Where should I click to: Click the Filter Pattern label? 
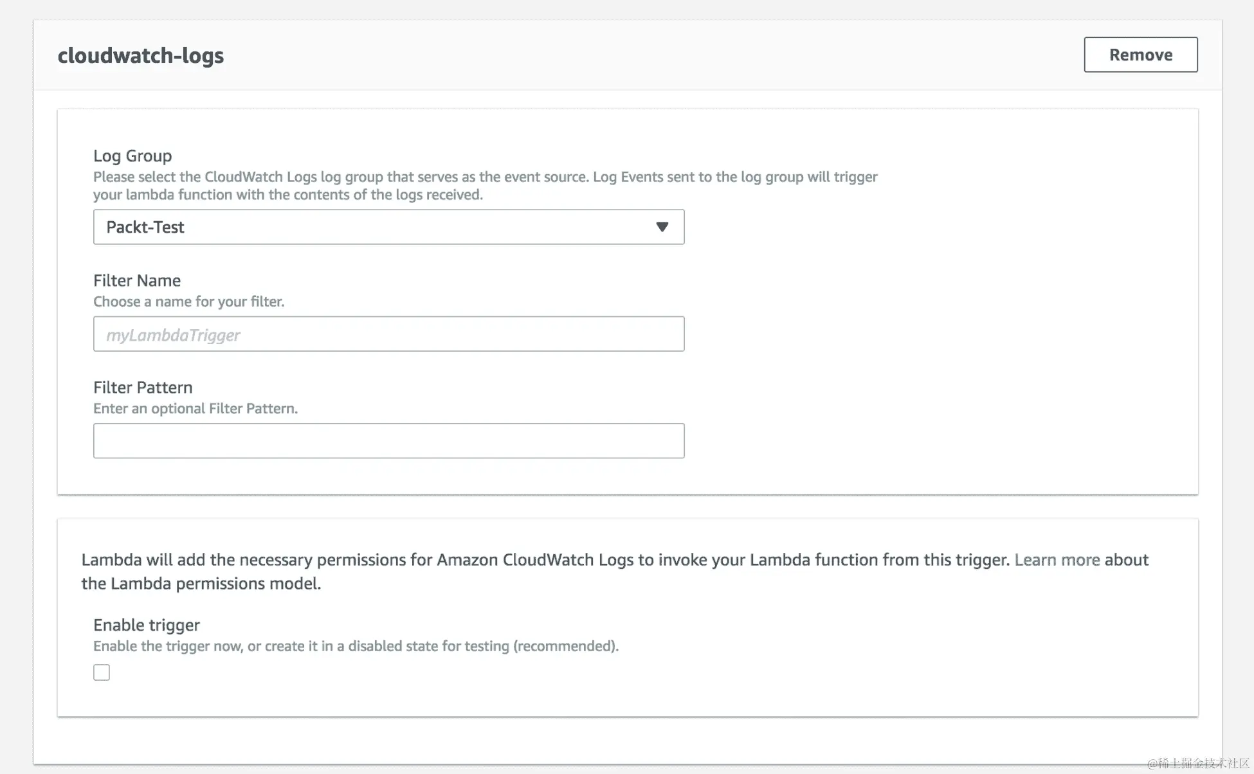point(143,388)
